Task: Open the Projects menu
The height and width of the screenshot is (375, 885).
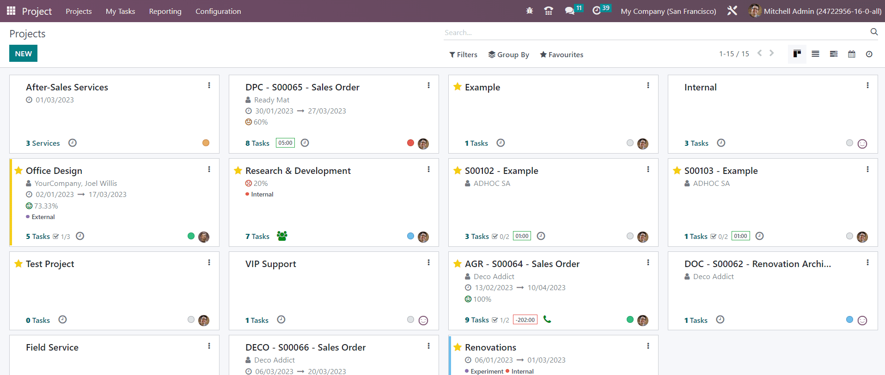Action: (x=79, y=11)
